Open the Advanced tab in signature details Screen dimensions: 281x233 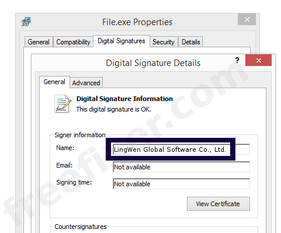tap(86, 83)
